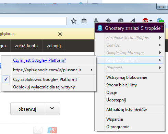Go to the home page icon

108,21
